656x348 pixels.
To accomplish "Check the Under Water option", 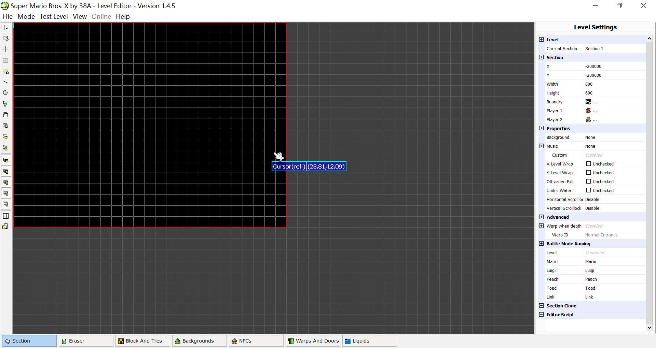I will (x=589, y=190).
